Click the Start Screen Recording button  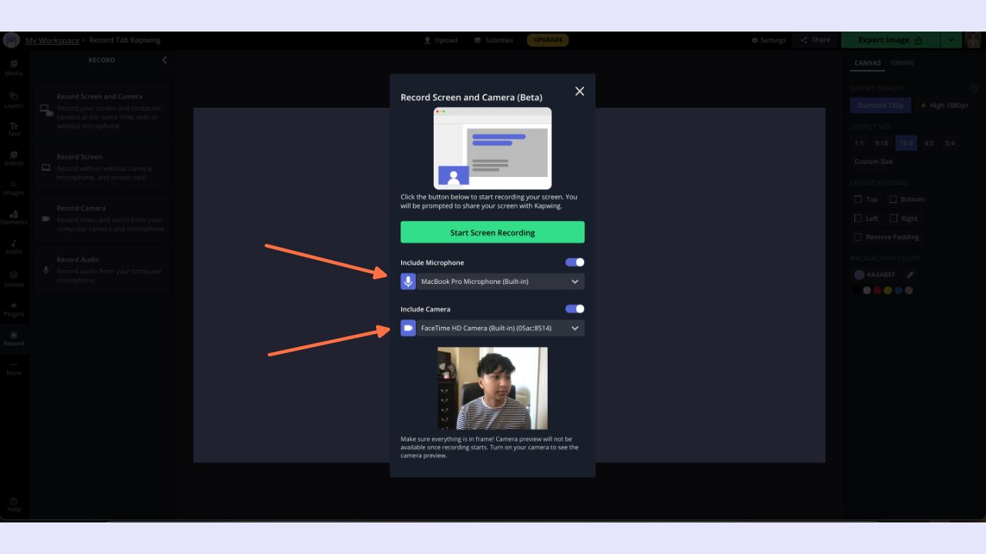(x=492, y=232)
